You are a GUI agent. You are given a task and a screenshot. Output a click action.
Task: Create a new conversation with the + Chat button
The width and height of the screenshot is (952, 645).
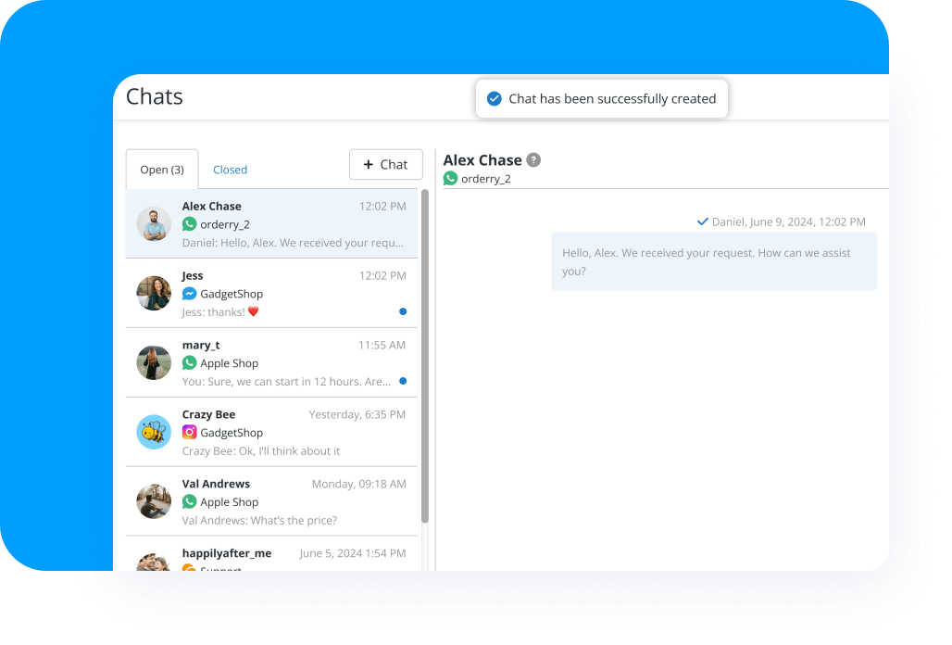[385, 164]
